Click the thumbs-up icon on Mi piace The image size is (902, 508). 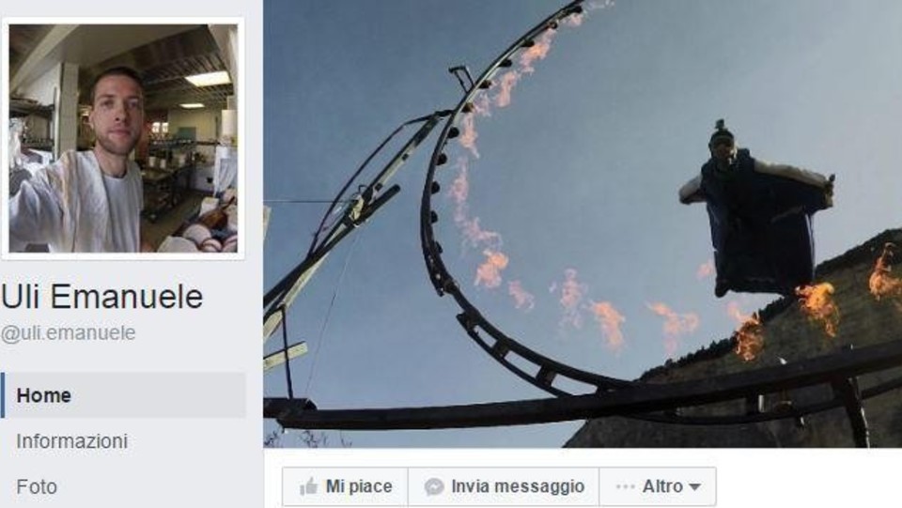[x=309, y=486]
